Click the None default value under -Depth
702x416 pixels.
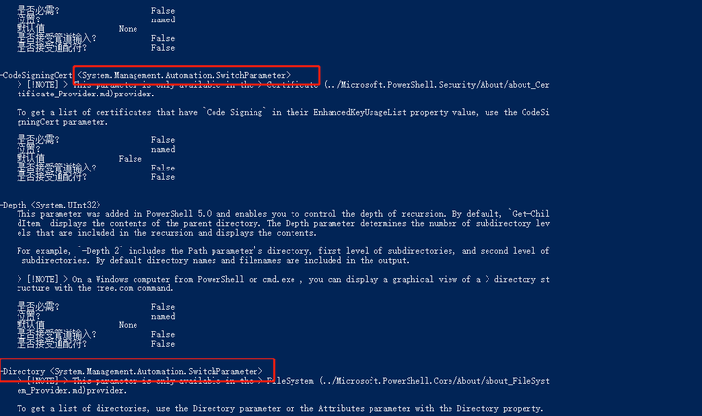coord(128,325)
